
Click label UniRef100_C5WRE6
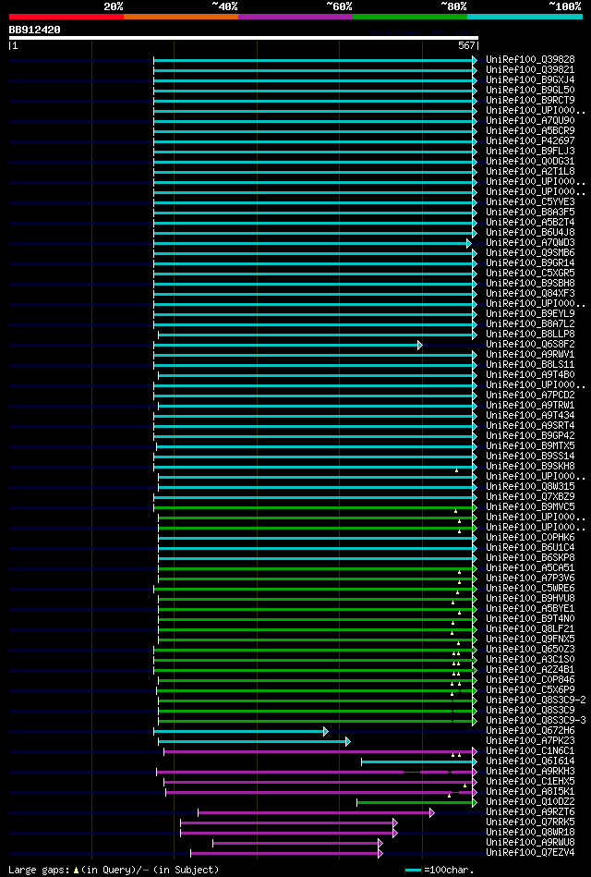(530, 589)
